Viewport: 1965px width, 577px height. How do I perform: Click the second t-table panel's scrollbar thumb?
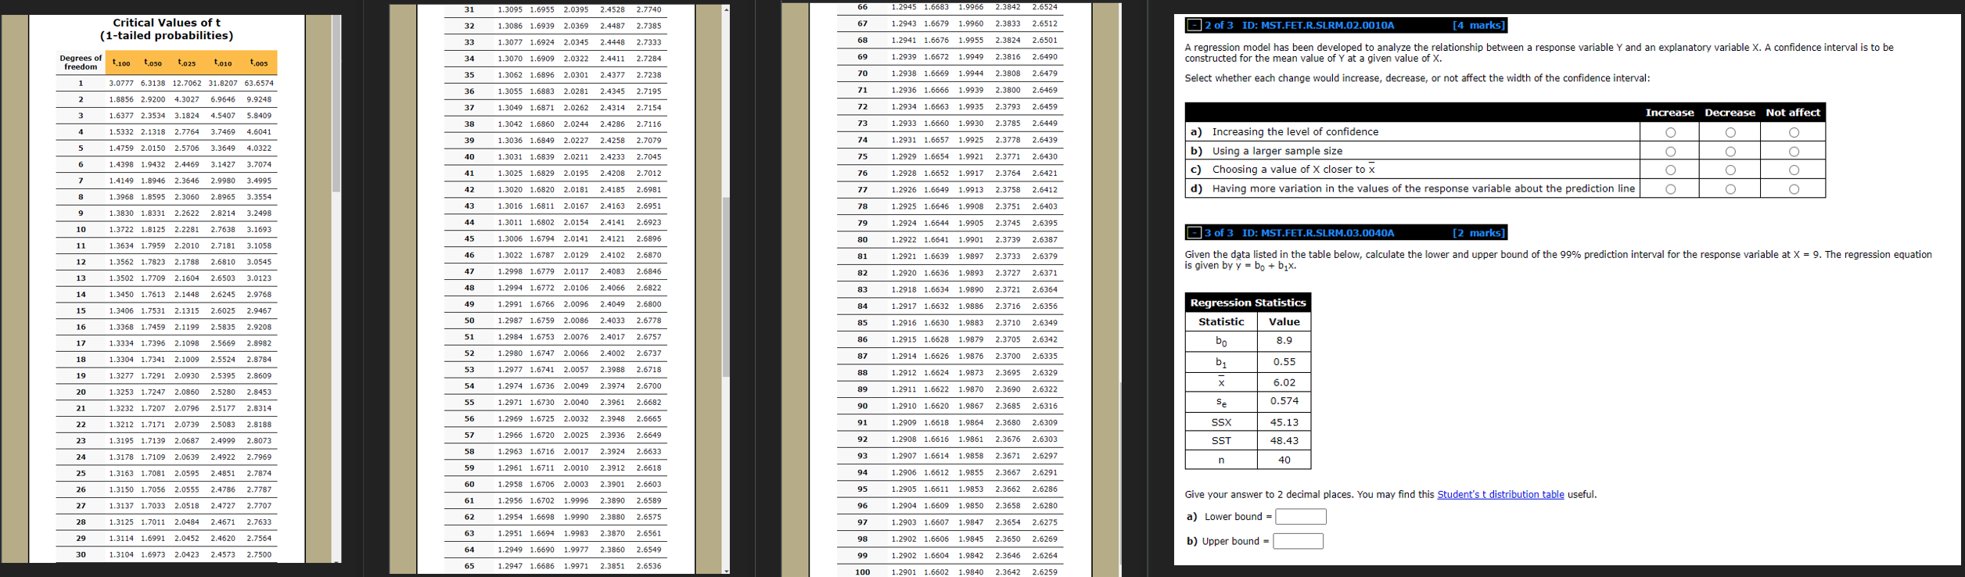click(726, 287)
